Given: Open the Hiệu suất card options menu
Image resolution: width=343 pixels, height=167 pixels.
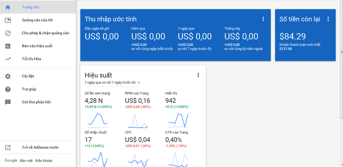Looking at the screenshot, I should click(198, 75).
